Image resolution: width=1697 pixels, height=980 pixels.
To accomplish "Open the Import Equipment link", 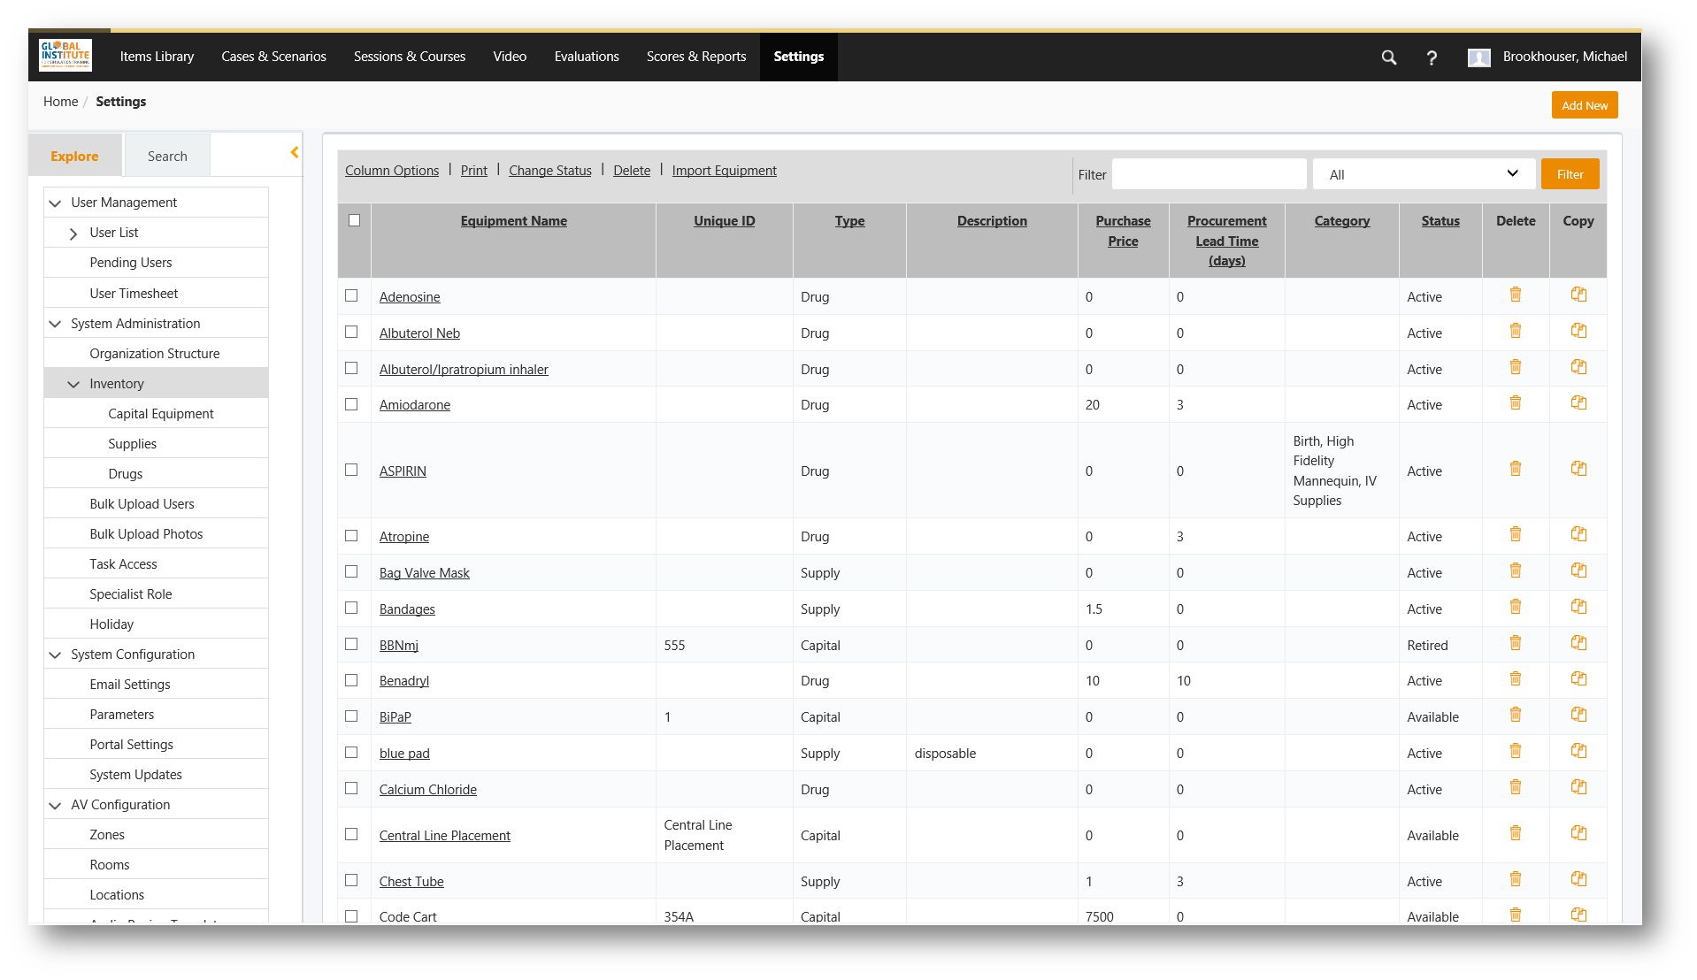I will (x=724, y=171).
